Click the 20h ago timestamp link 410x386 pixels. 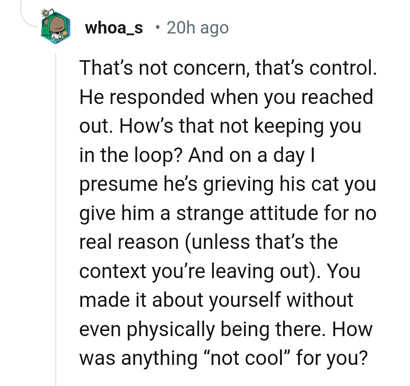click(x=197, y=27)
